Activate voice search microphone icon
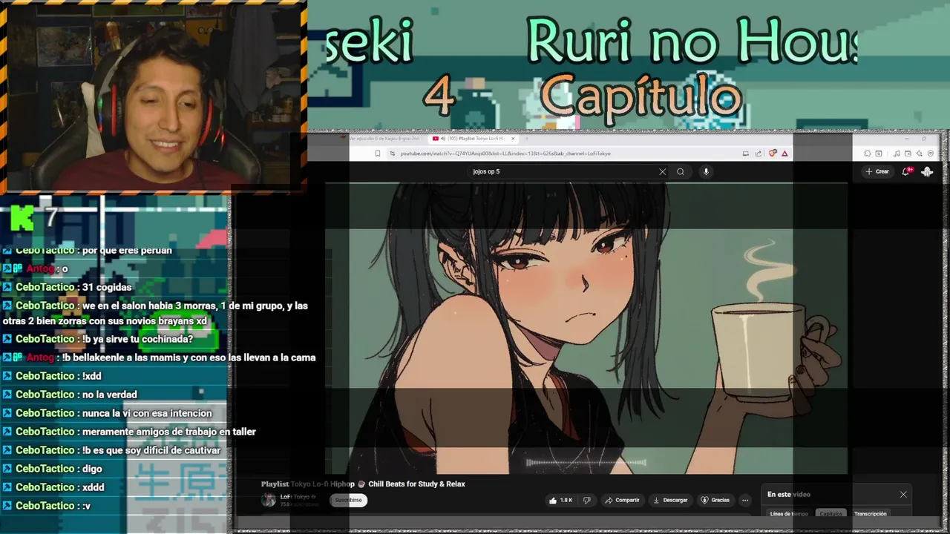Viewport: 950px width, 534px height. [x=706, y=171]
